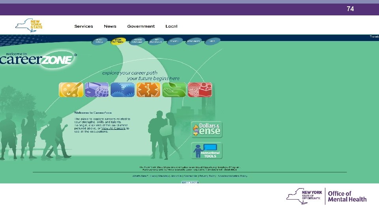Open the News menu

(x=110, y=26)
